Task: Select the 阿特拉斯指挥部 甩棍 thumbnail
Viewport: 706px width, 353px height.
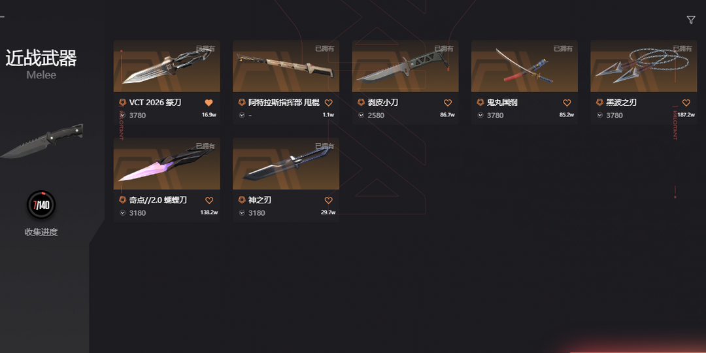Action: click(286, 66)
